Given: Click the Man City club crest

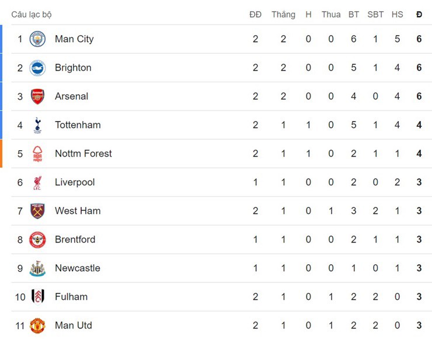Looking at the screenshot, I should tap(37, 39).
